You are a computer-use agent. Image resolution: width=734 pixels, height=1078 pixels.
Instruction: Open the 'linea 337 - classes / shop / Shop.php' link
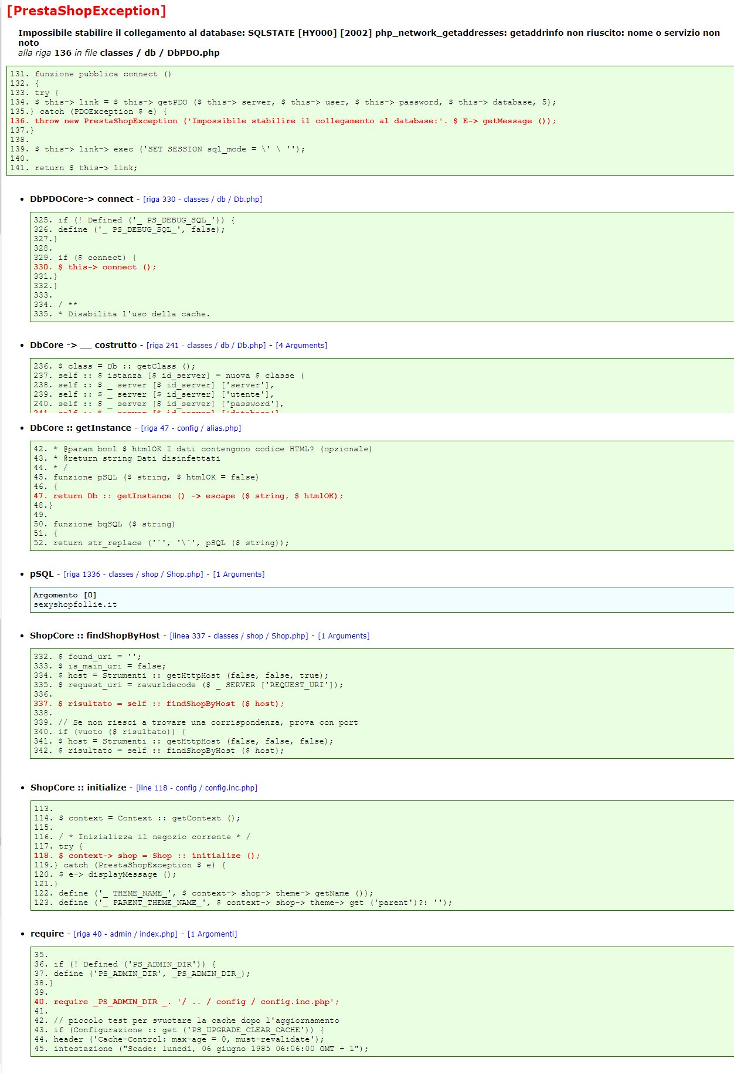coord(239,636)
